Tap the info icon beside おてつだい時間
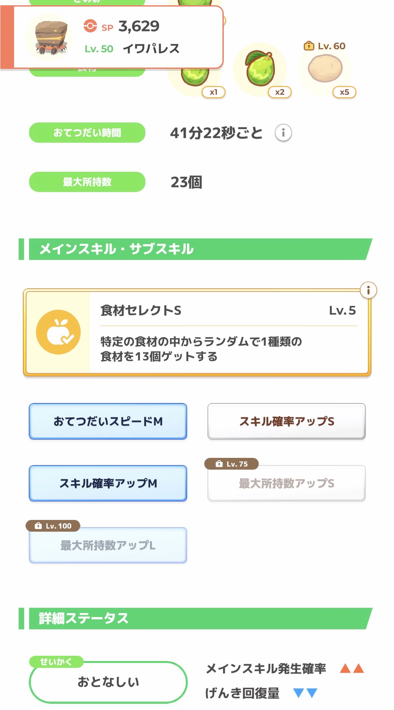This screenshot has height=710, width=394. (x=283, y=133)
